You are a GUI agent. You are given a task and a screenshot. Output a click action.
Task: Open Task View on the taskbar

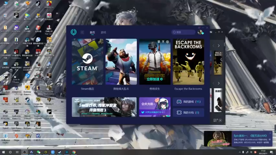point(17,152)
